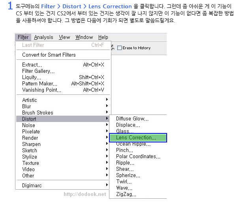Screen dimensions: 237x205
Task: Choose Diffuse Glow from Distort submenu
Action: [x=138, y=119]
